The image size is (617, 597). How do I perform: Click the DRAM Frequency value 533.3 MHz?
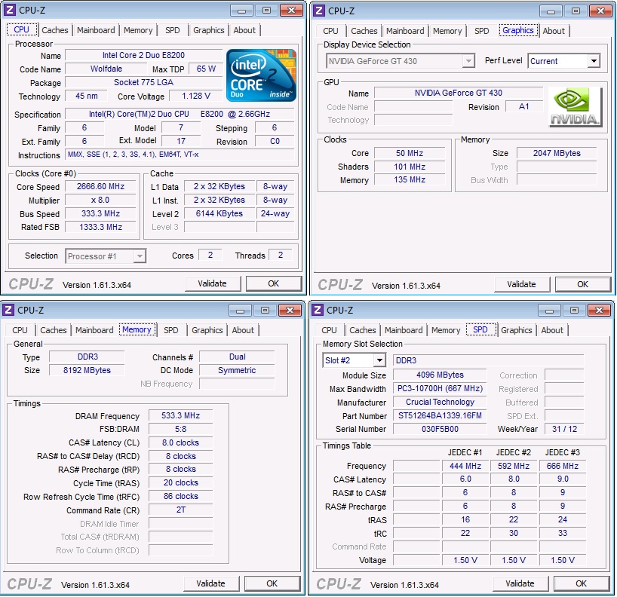pos(180,415)
